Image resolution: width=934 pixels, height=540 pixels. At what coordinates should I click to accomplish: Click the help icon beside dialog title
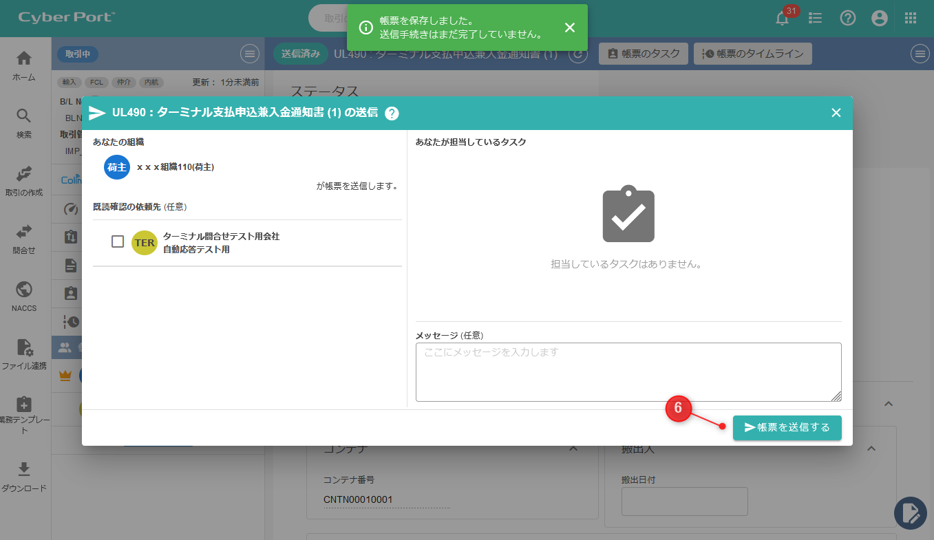click(392, 114)
